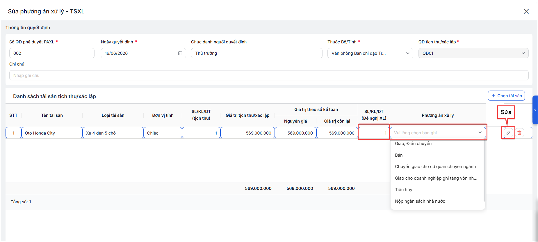Delete the Oto Honda City row with trash icon
This screenshot has height=242, width=538.
[x=519, y=133]
